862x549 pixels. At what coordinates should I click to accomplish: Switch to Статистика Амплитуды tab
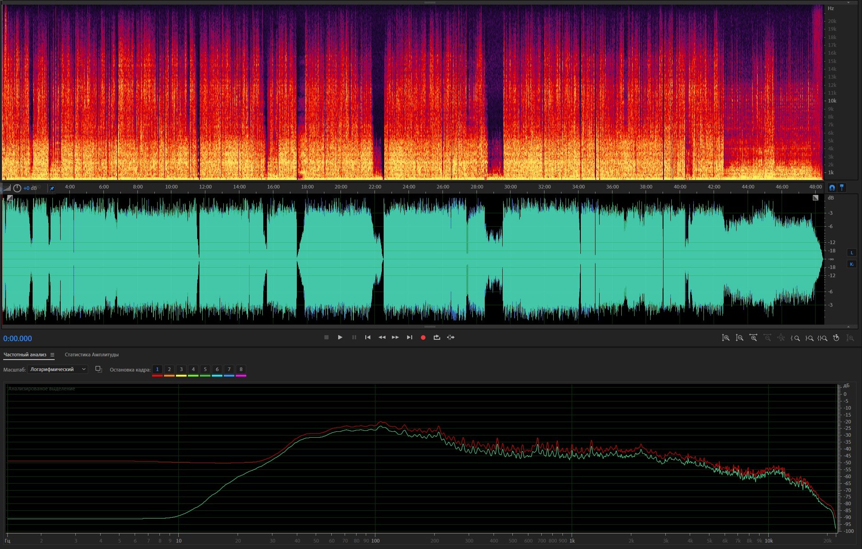pos(91,355)
